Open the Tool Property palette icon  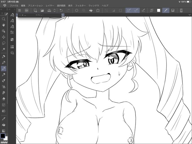point(12,21)
